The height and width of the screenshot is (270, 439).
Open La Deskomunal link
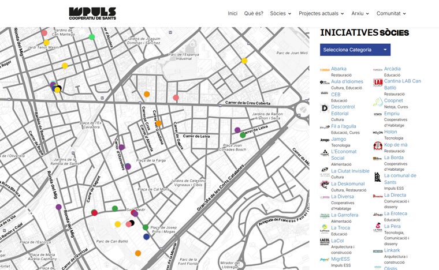click(x=348, y=184)
